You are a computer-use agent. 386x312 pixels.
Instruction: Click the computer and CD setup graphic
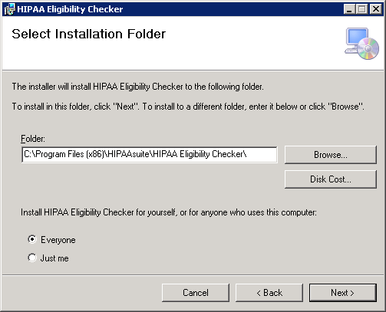(x=361, y=44)
